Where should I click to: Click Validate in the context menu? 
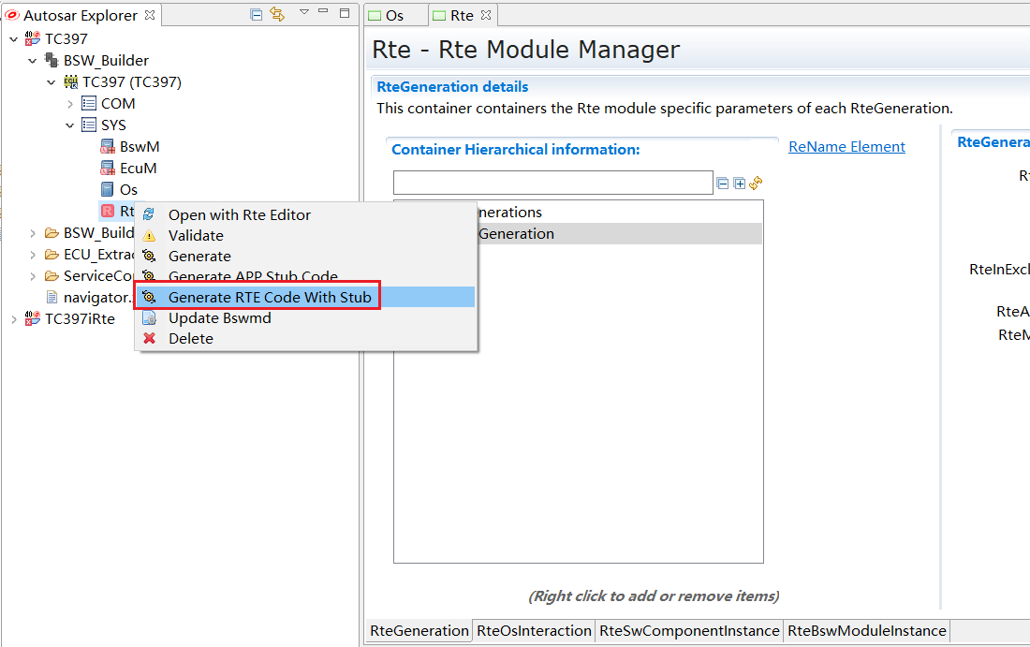coord(196,236)
